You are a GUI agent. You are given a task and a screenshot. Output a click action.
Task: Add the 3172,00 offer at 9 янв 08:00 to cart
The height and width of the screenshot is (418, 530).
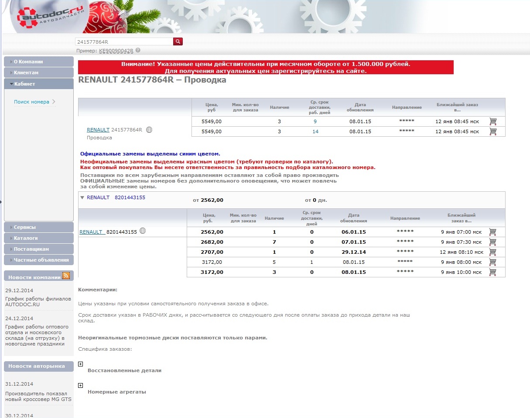(492, 262)
